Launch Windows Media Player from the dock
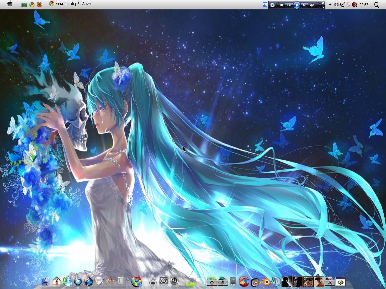The width and height of the screenshot is (386, 289). click(78, 281)
